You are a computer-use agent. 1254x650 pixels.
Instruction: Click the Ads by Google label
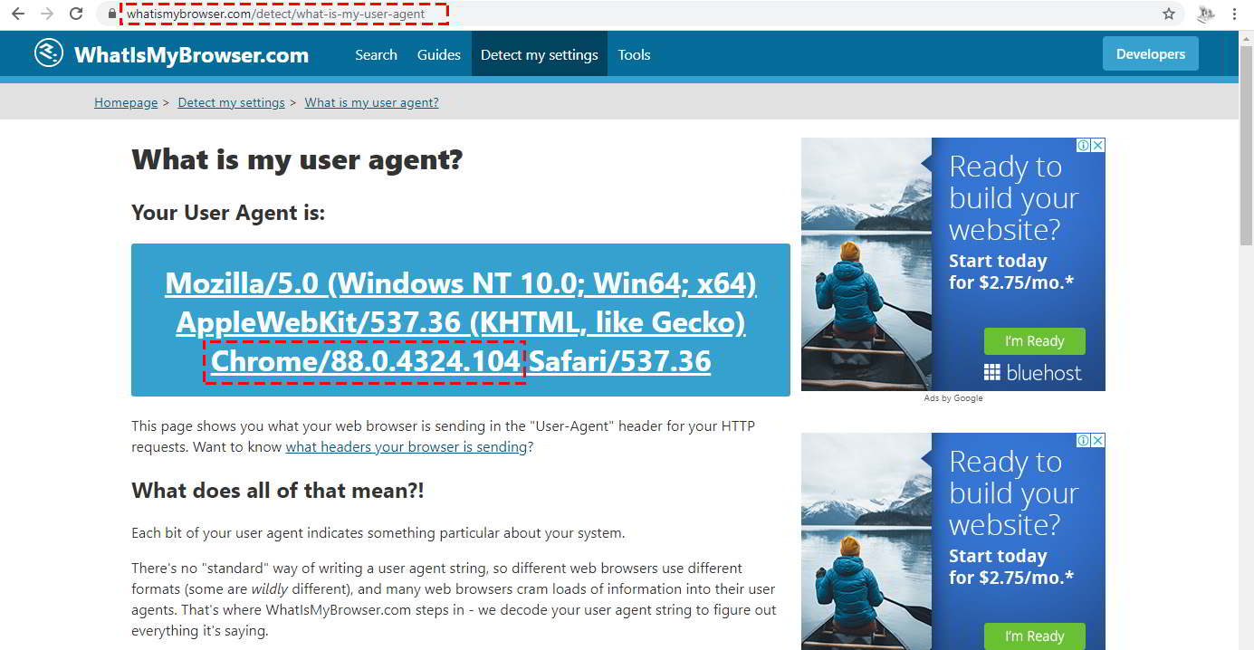(x=953, y=398)
